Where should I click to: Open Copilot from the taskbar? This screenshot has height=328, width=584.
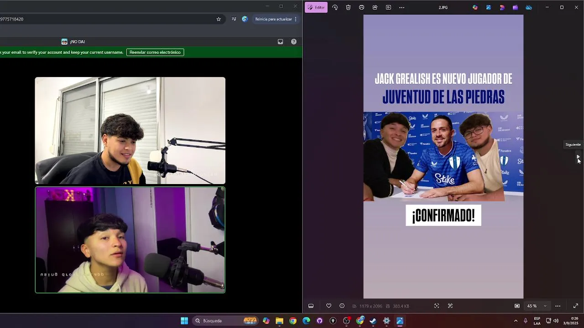pyautogui.click(x=266, y=321)
